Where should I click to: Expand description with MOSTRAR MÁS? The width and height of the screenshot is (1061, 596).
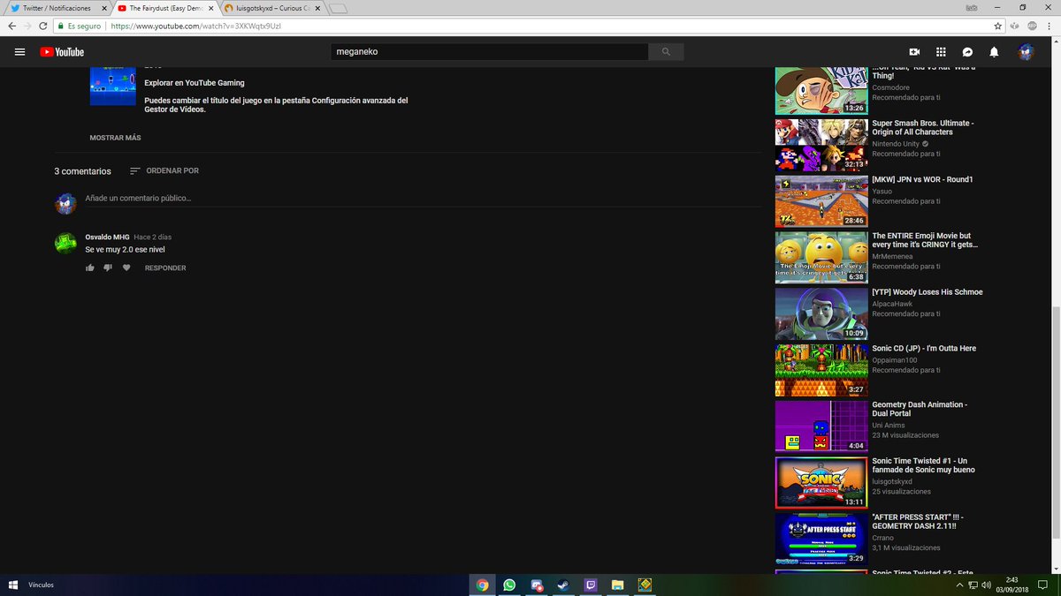(x=115, y=138)
